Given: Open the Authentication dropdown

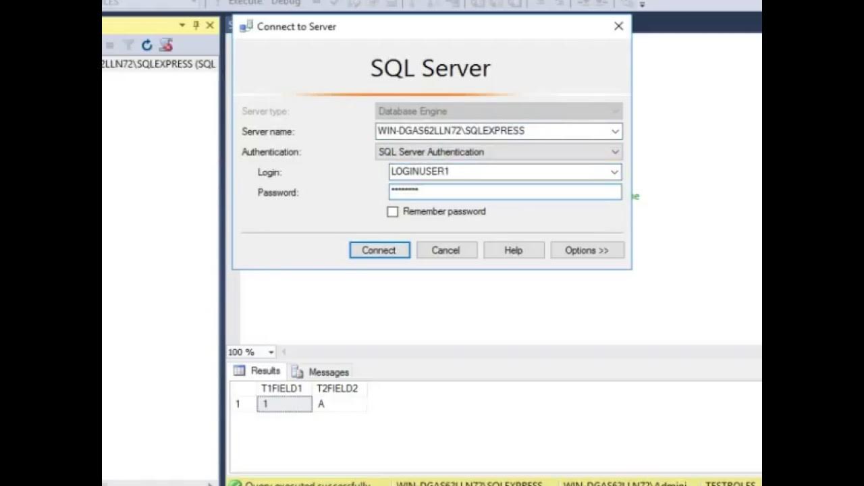Looking at the screenshot, I should pos(615,152).
